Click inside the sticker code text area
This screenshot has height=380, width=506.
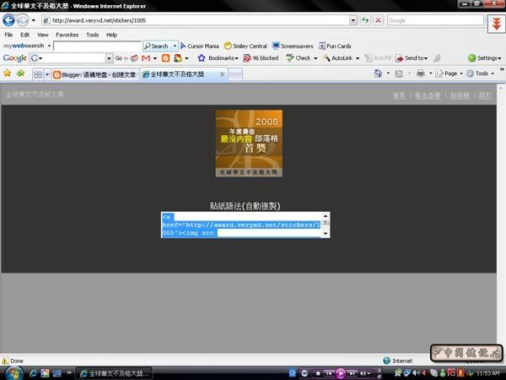(x=240, y=225)
